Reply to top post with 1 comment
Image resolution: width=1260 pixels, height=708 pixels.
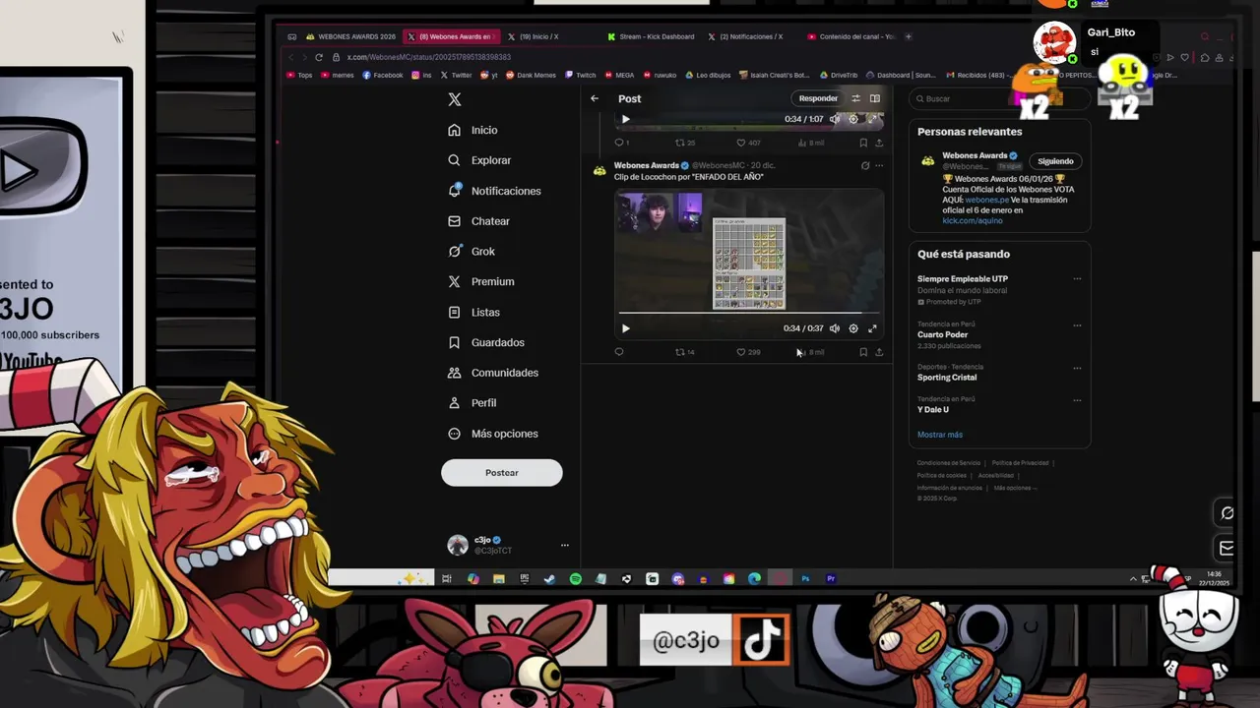tap(621, 143)
